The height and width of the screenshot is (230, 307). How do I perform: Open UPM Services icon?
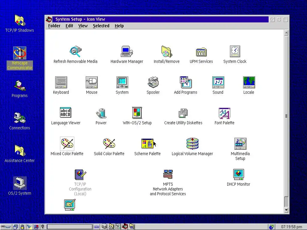(x=201, y=52)
